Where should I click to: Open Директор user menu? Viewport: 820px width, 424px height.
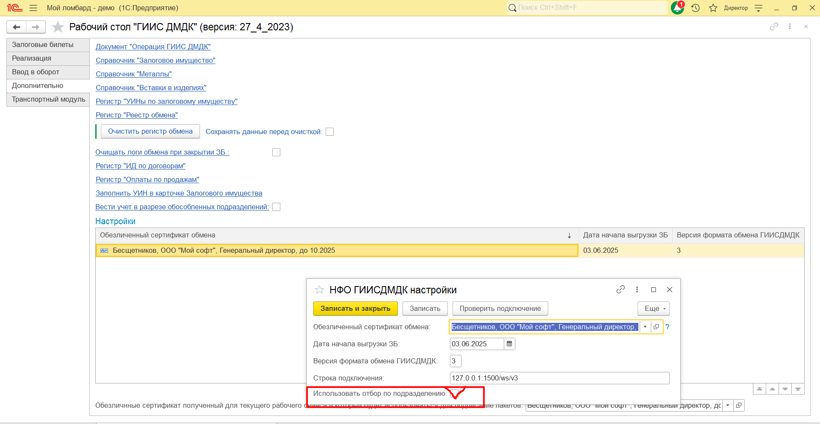736,8
